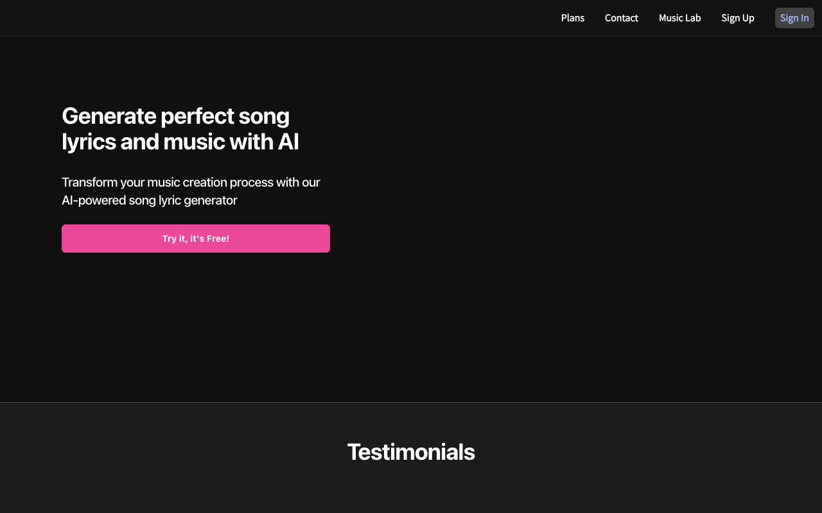
Task: Click the Sign Up link
Action: click(x=738, y=18)
